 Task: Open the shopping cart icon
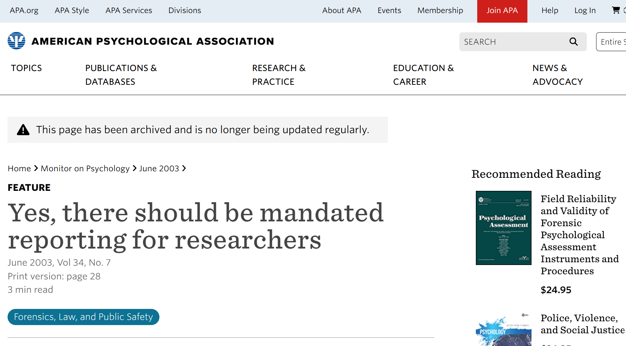pos(616,10)
